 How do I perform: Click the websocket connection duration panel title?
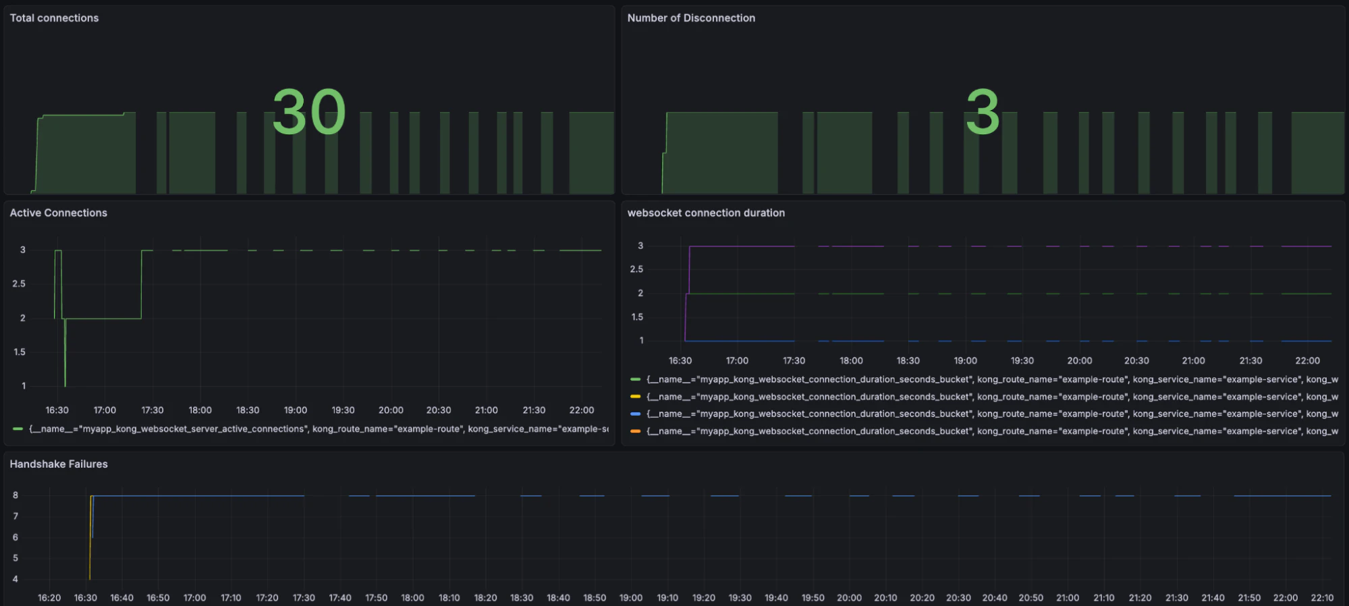click(x=705, y=213)
